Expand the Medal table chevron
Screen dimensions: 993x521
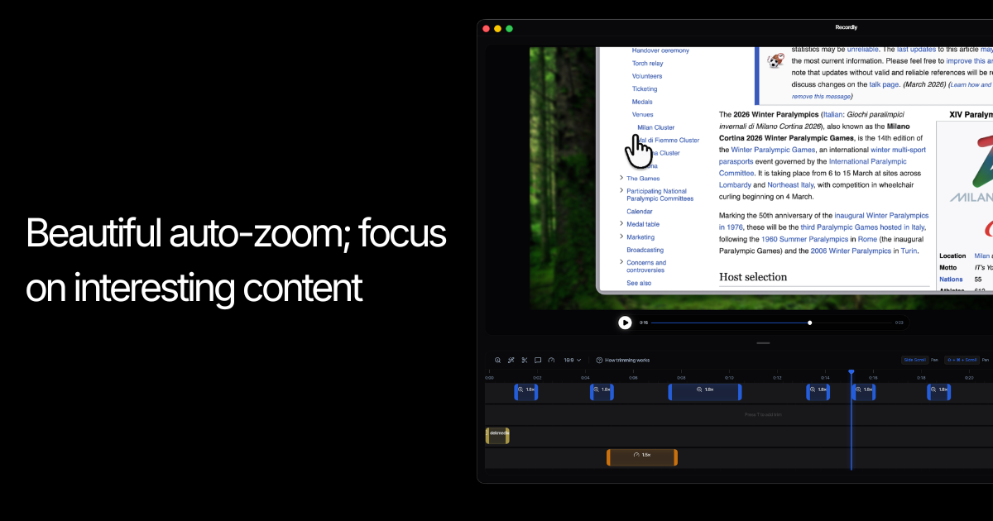[x=621, y=224]
